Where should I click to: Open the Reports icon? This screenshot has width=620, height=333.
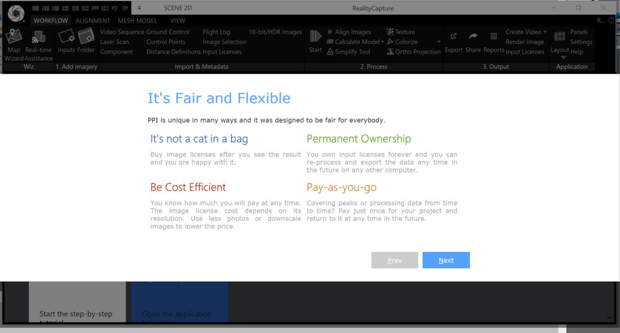tap(494, 42)
